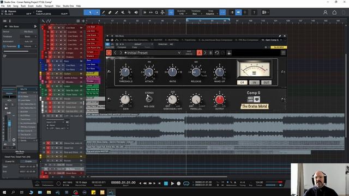Click the RATIO knob

coord(172,72)
